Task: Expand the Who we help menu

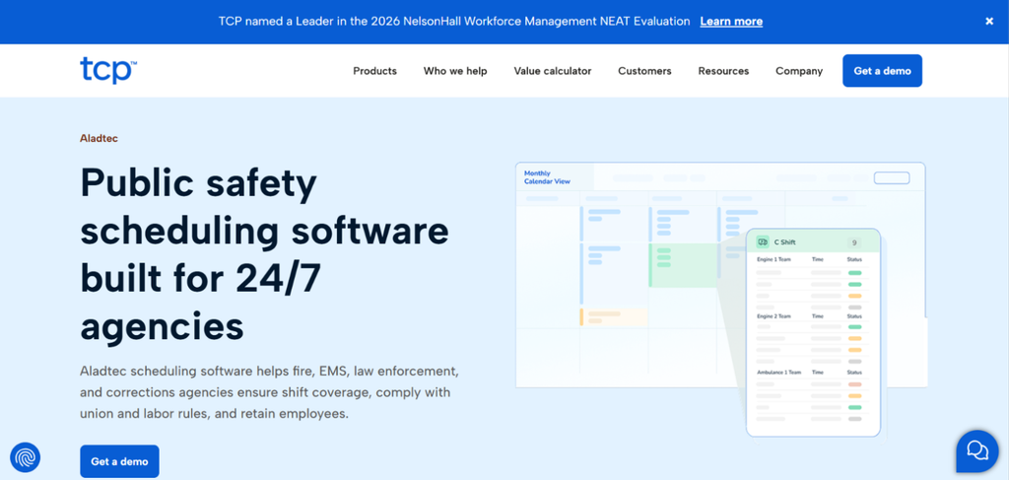Action: 455,71
